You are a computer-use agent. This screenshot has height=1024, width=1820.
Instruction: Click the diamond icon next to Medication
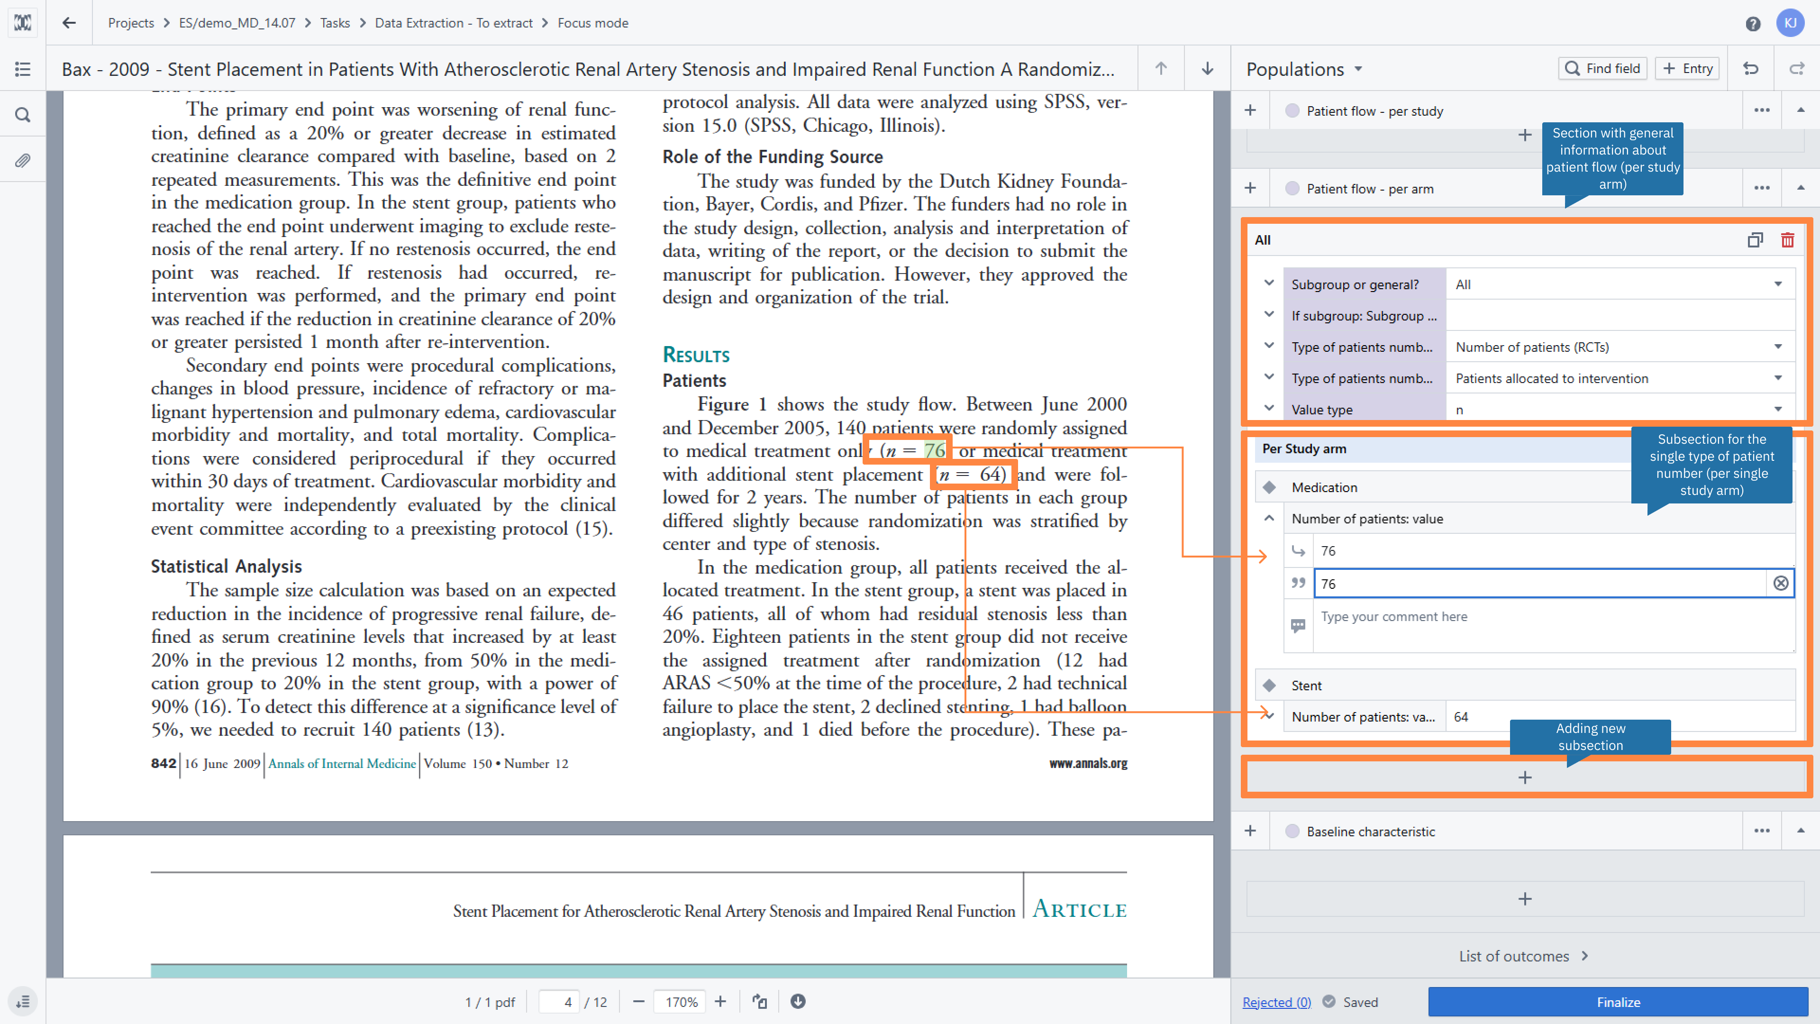1270,487
